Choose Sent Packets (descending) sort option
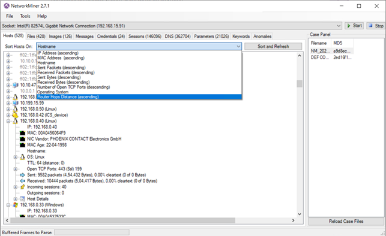The image size is (386, 236). point(139,68)
